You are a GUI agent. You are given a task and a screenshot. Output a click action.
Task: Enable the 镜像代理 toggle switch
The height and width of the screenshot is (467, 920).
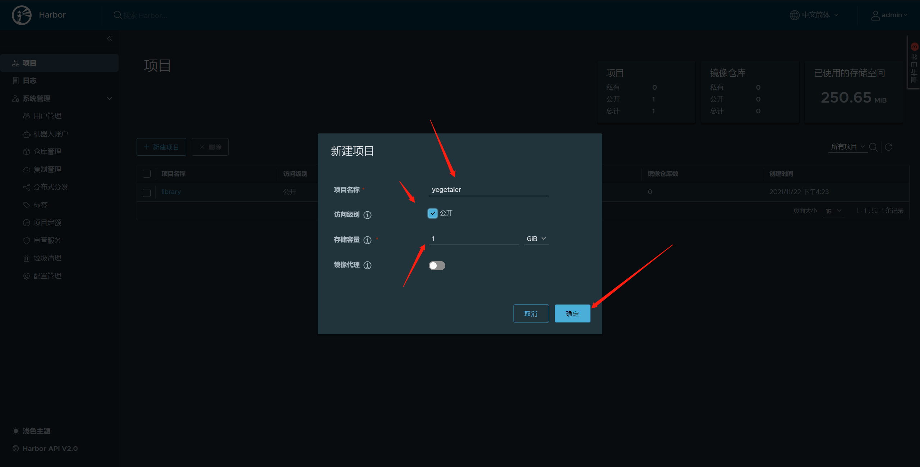437,265
